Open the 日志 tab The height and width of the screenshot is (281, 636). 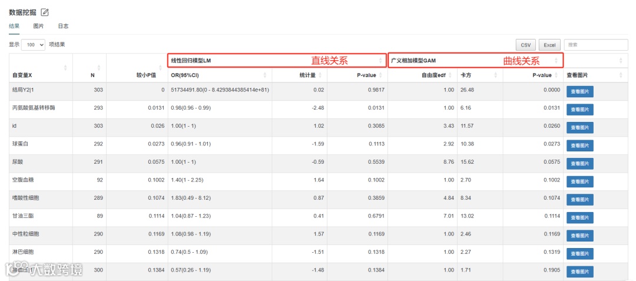pos(63,26)
